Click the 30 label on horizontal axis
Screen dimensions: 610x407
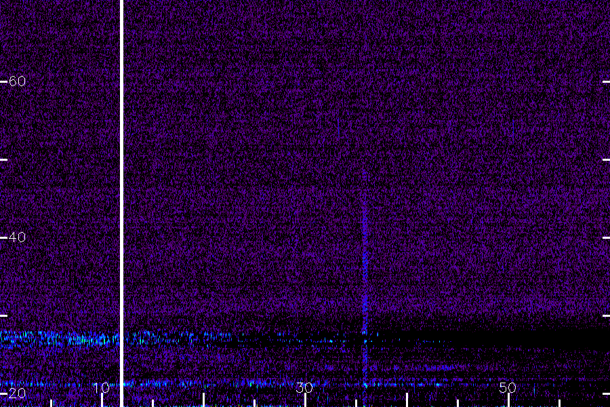pos(304,387)
